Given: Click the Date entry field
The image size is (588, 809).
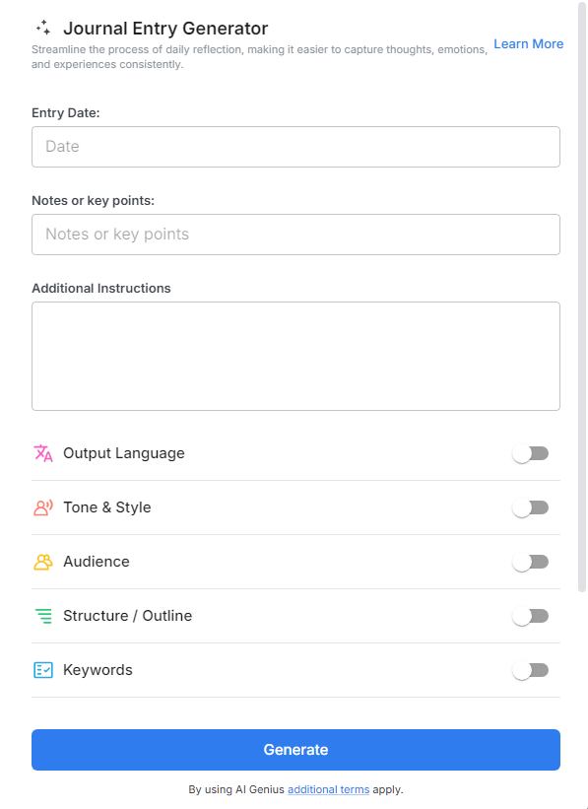Looking at the screenshot, I should click(295, 146).
